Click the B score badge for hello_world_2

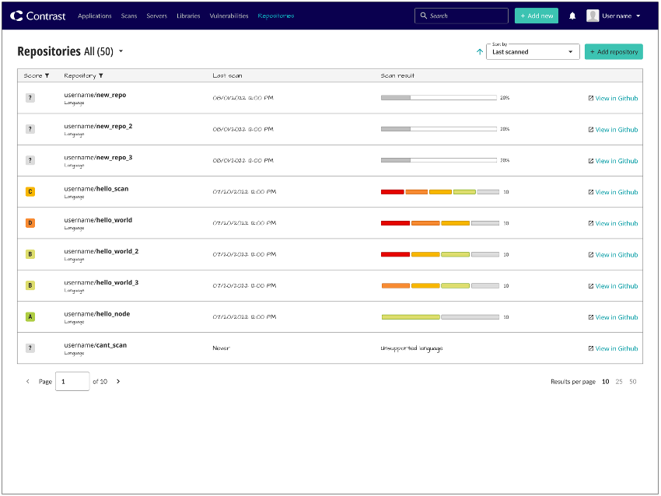[x=30, y=254]
